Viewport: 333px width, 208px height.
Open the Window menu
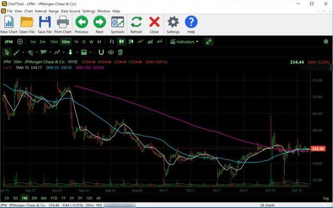click(104, 11)
